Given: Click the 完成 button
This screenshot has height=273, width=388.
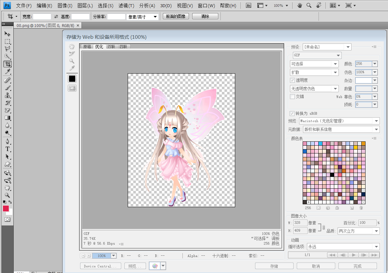Looking at the screenshot, I should (358, 266).
